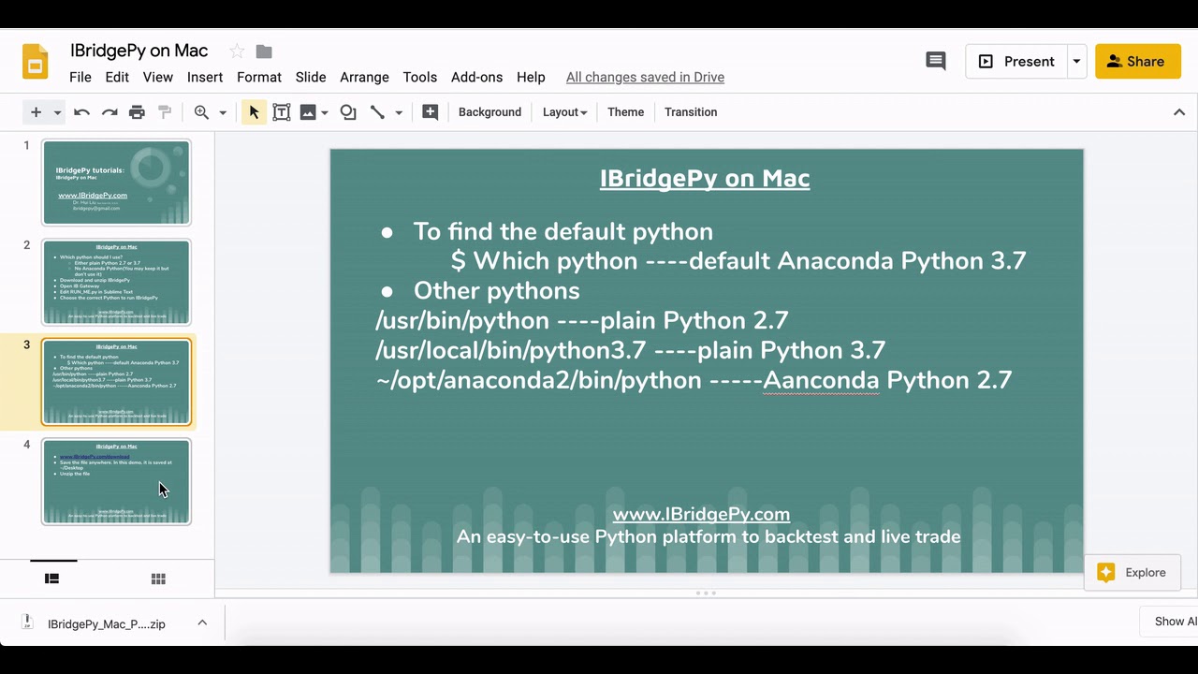Click the Zoom magnifier tool
Screen dimensions: 1198x674
coord(201,112)
